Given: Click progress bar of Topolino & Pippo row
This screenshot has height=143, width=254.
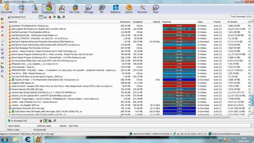Looking at the screenshot, I should click(x=179, y=79).
